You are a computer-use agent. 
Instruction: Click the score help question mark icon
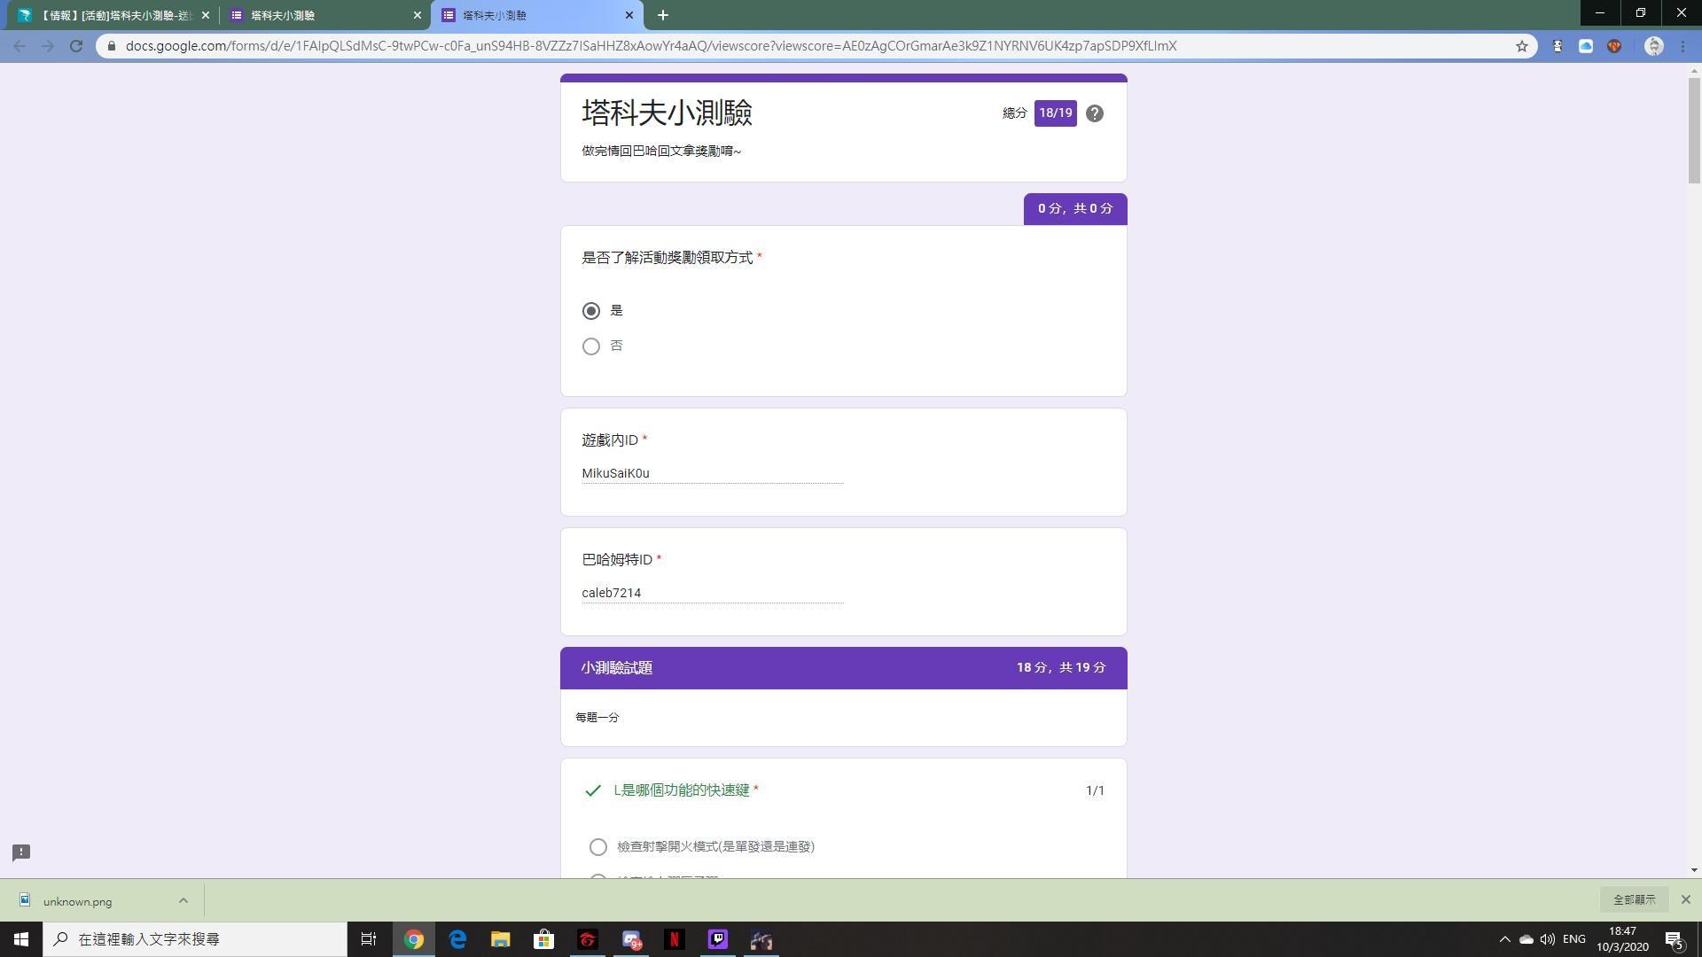[1095, 113]
